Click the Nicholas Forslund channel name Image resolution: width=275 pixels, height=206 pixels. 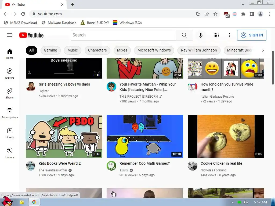(x=214, y=170)
